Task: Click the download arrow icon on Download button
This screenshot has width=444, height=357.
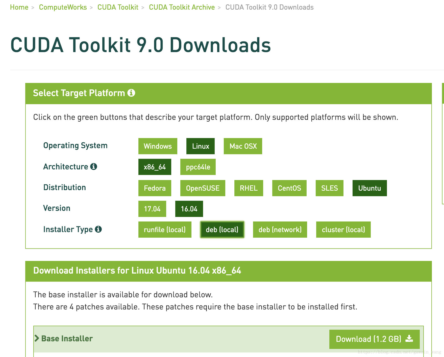Action: pyautogui.click(x=409, y=339)
